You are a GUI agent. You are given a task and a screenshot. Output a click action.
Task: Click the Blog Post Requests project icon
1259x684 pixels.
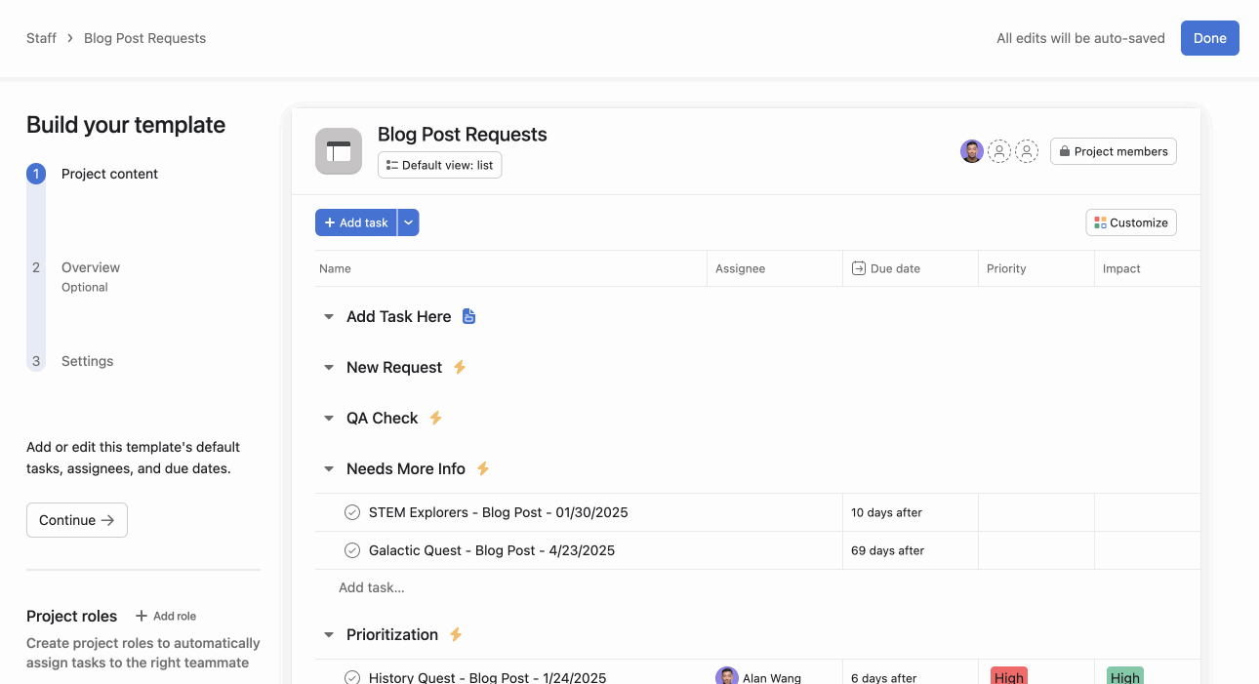point(339,151)
